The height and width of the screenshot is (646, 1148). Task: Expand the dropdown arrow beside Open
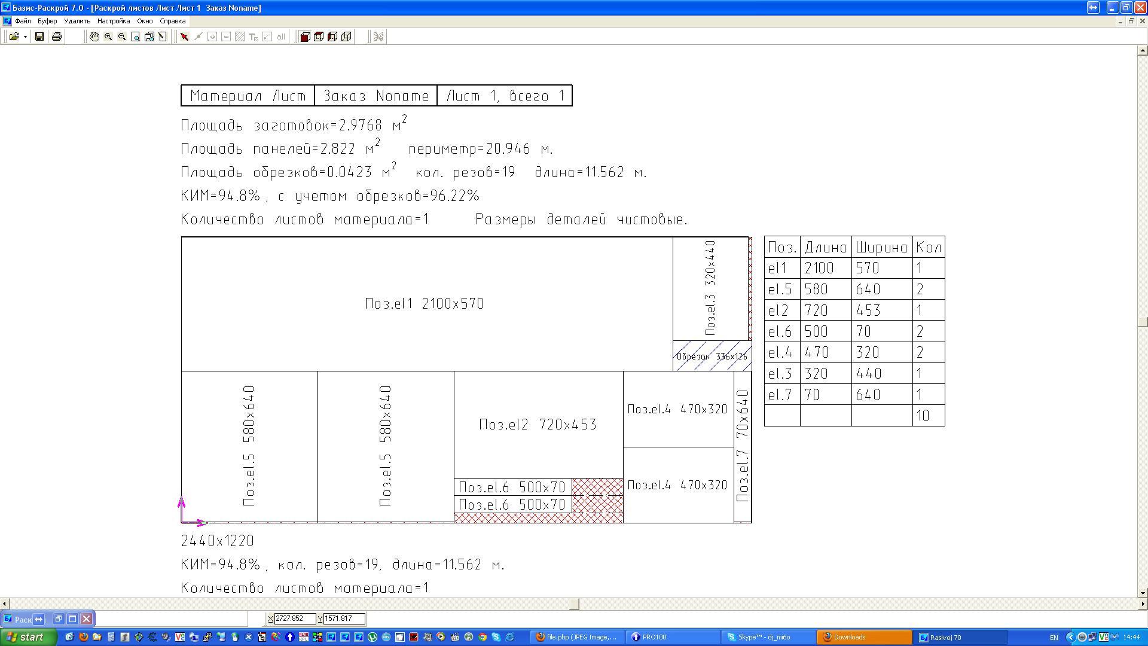click(25, 36)
